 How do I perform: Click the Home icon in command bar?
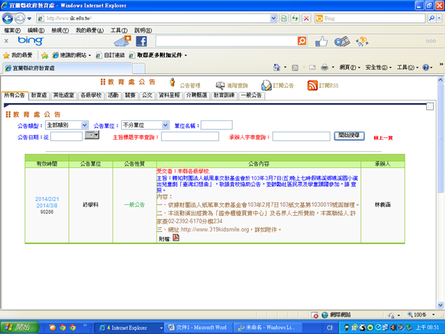click(x=277, y=67)
